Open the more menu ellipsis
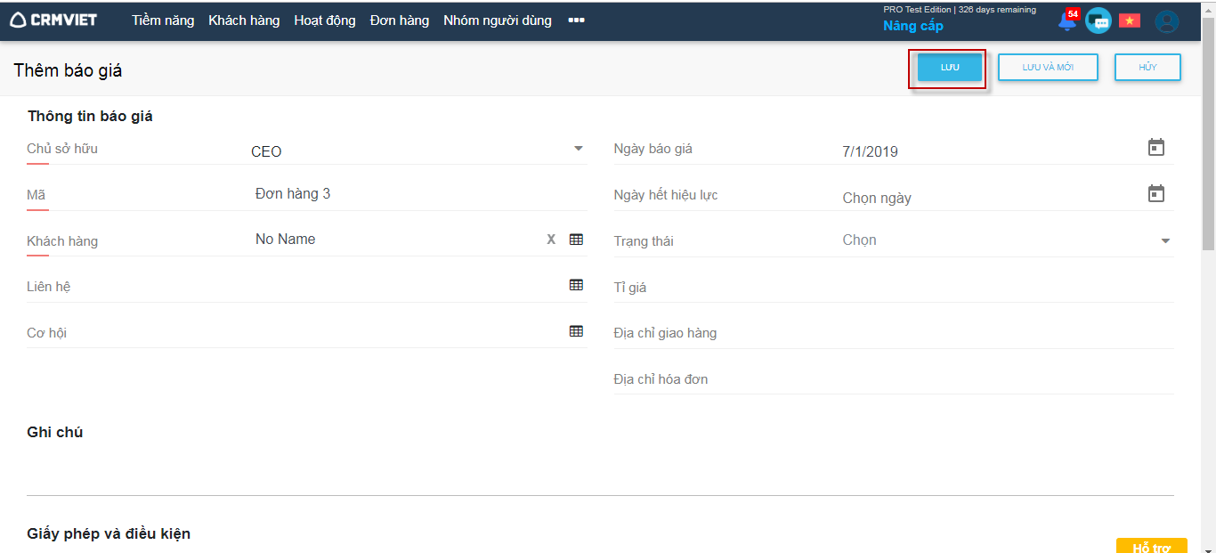Screen dimensions: 1216x553 click(576, 20)
